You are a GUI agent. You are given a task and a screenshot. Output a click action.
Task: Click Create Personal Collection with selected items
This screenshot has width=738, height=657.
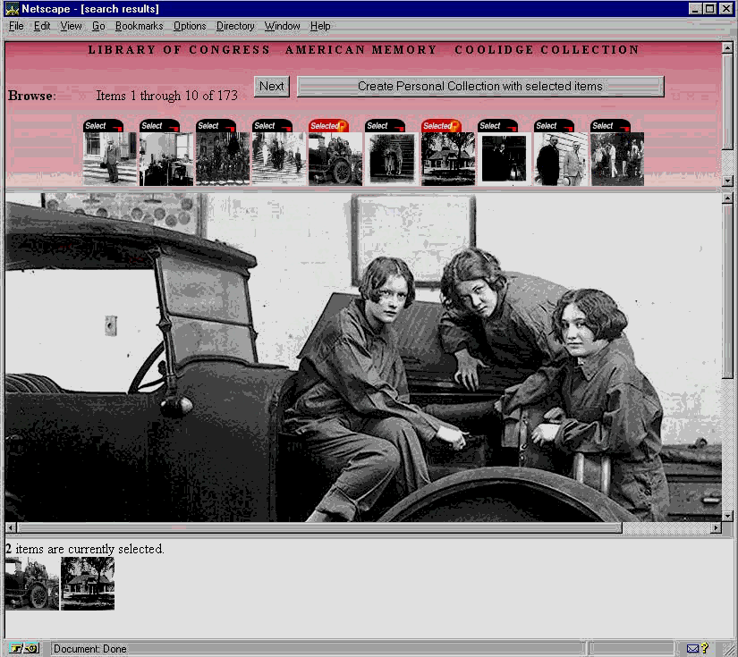(x=480, y=87)
